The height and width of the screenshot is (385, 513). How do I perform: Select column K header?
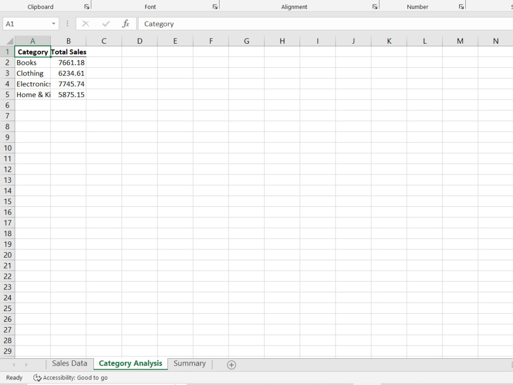coord(389,41)
